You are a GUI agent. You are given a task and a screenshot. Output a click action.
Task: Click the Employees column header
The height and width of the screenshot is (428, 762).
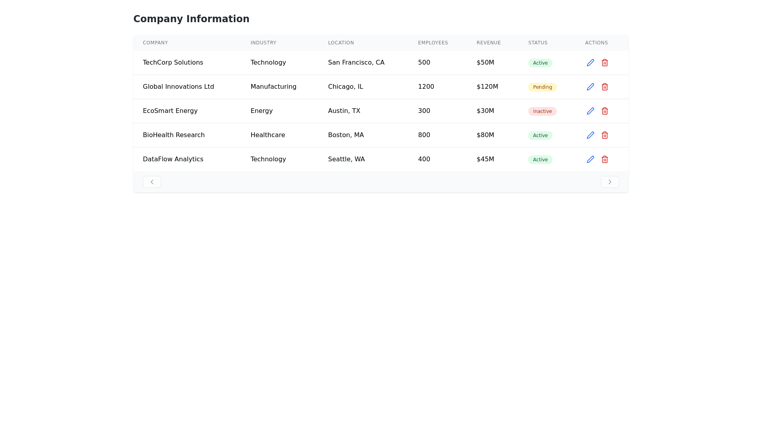tap(433, 43)
